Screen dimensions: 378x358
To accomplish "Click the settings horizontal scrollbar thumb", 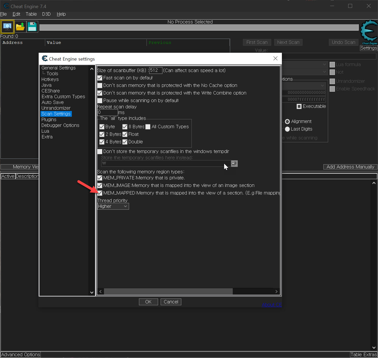I will point(168,292).
